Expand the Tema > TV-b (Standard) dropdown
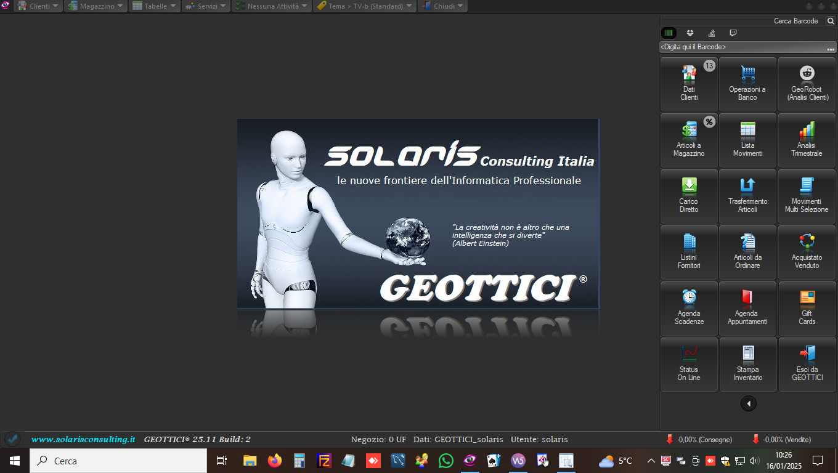838x473 pixels. (x=364, y=6)
